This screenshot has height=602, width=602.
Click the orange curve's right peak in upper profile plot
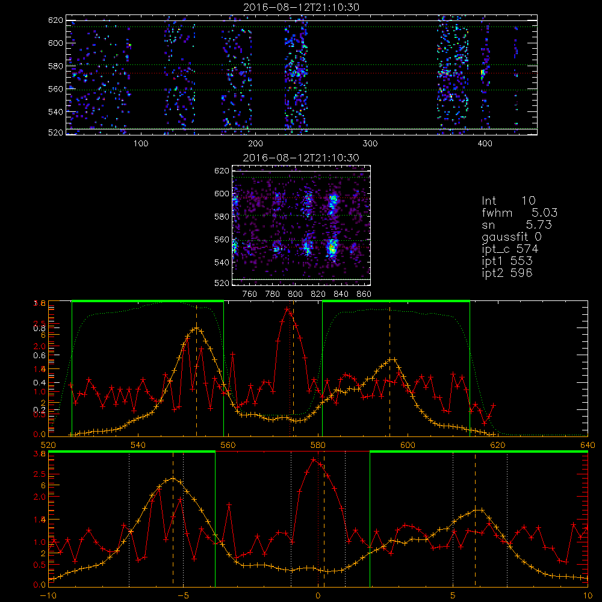pos(392,359)
